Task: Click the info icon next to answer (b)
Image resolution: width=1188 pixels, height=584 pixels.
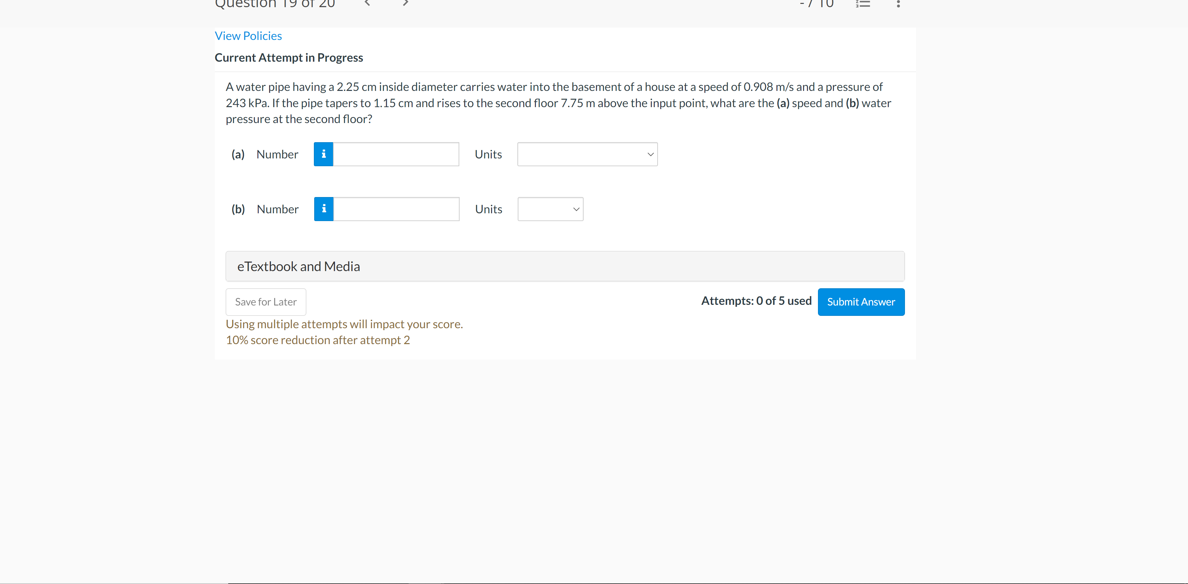Action: (x=323, y=209)
